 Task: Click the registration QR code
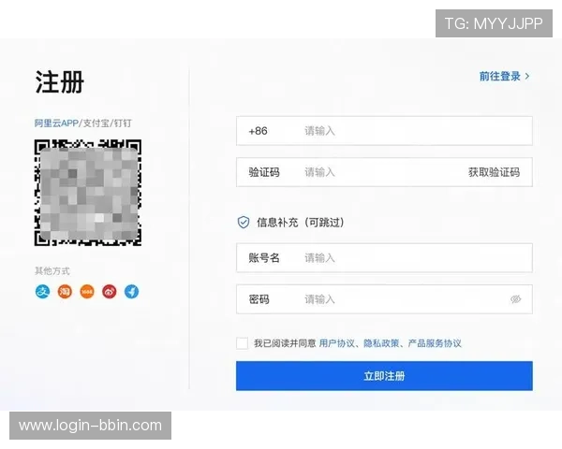click(x=88, y=193)
